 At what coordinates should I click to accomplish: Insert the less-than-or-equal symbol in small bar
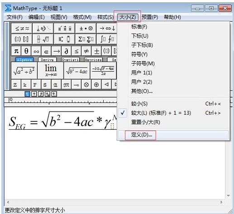coord(76,51)
